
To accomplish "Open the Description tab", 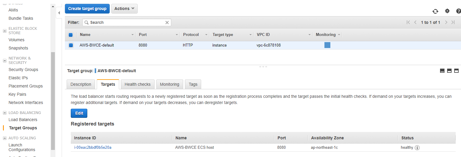I will (81, 84).
